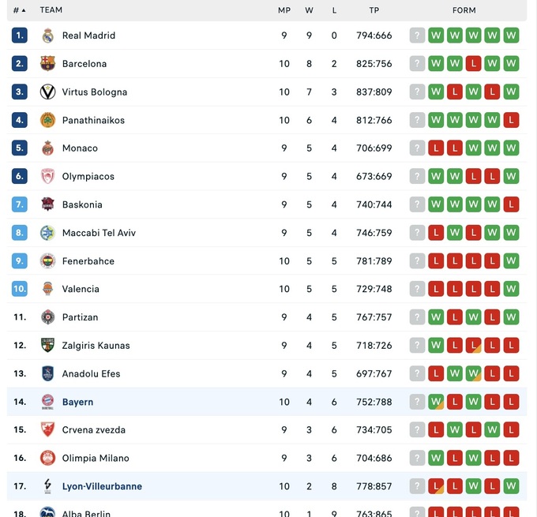Click the Crvena zvezda crest icon

[47, 430]
